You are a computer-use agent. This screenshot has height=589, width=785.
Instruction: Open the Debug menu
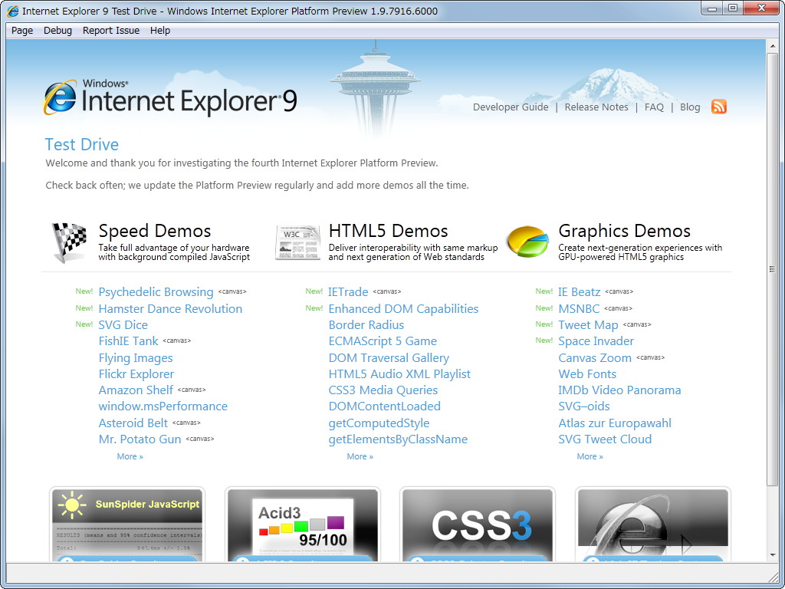click(x=57, y=30)
